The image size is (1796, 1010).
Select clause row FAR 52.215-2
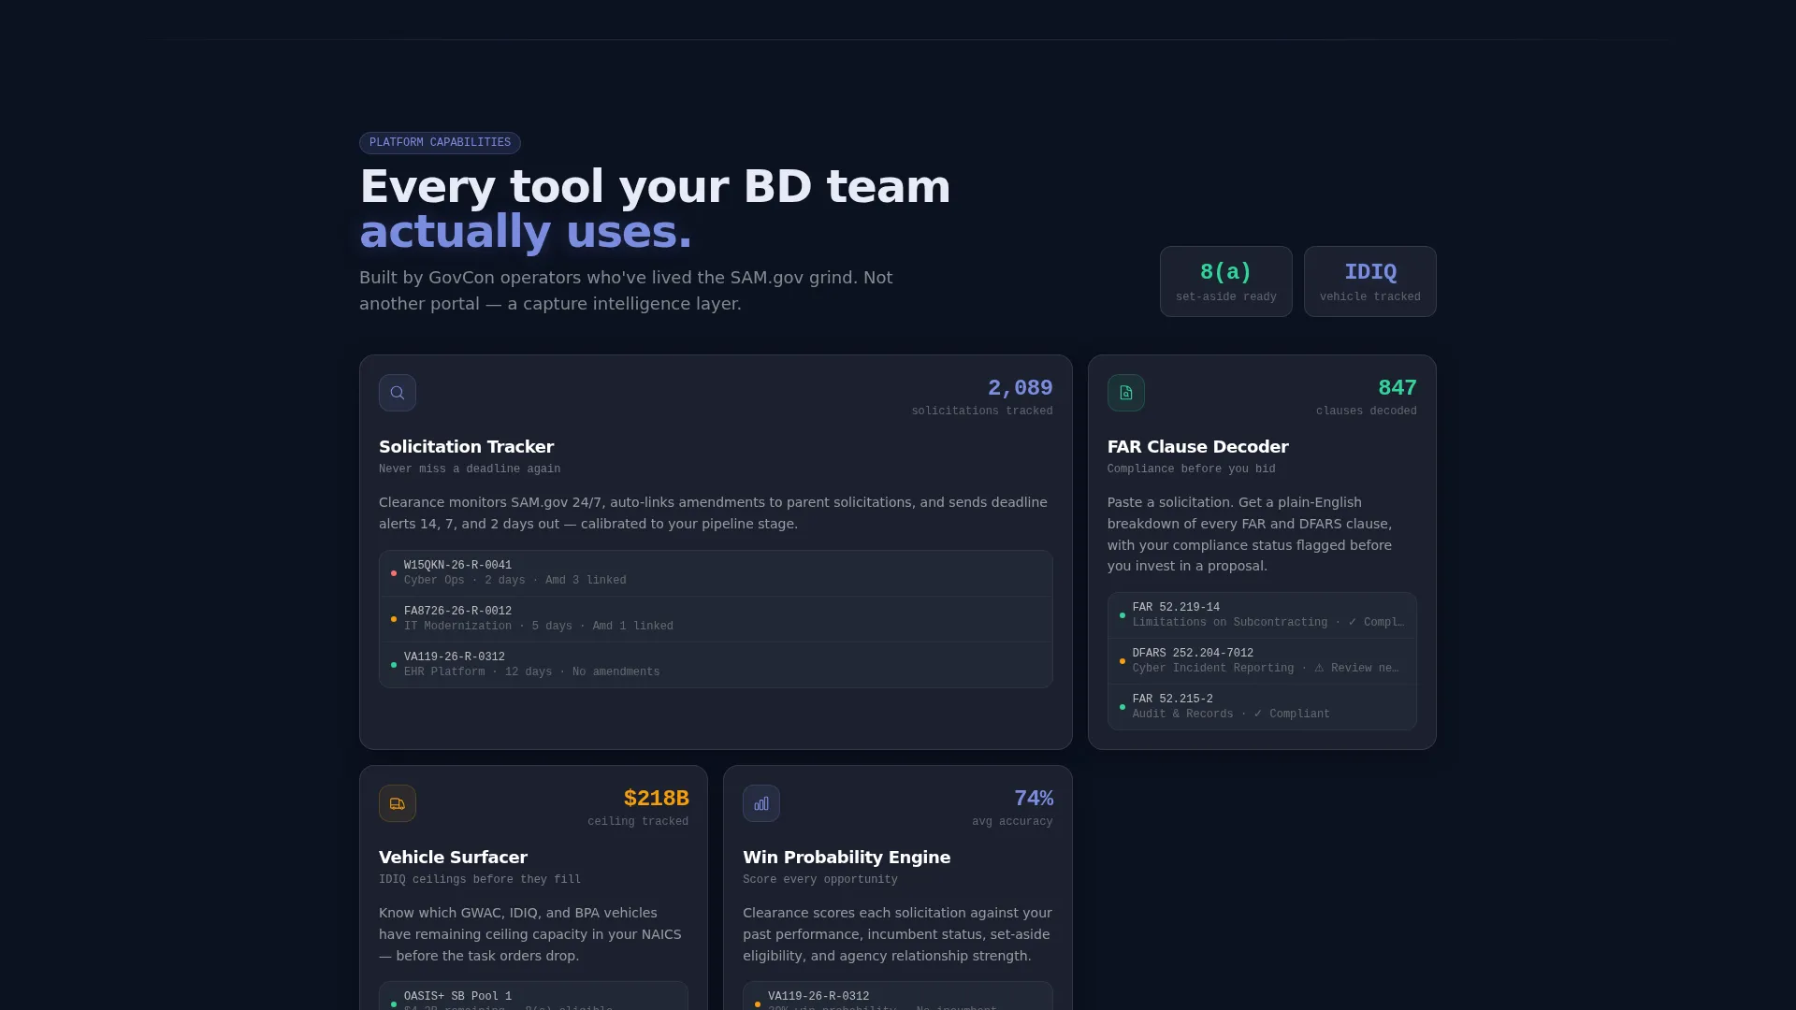pyautogui.click(x=1262, y=707)
